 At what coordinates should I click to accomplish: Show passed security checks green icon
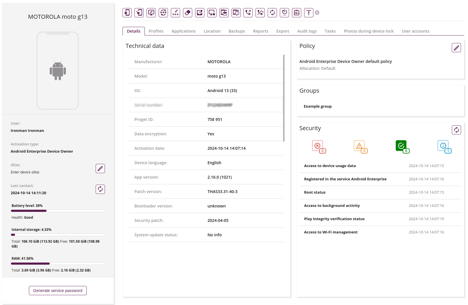tap(402, 147)
